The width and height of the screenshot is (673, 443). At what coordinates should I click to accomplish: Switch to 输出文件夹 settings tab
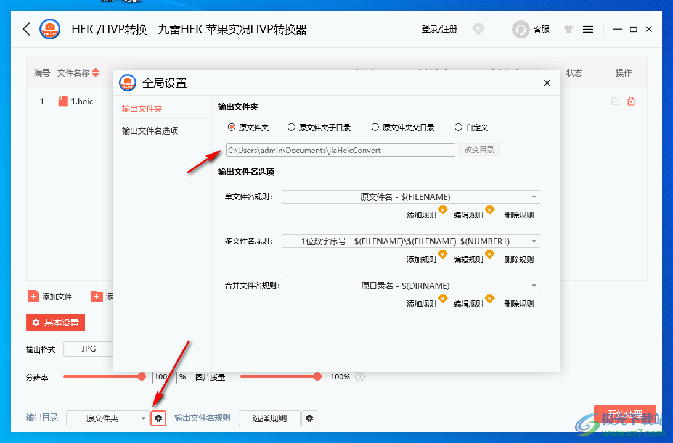click(x=142, y=109)
